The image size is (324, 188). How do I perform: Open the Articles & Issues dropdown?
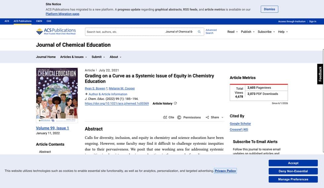click(x=73, y=57)
